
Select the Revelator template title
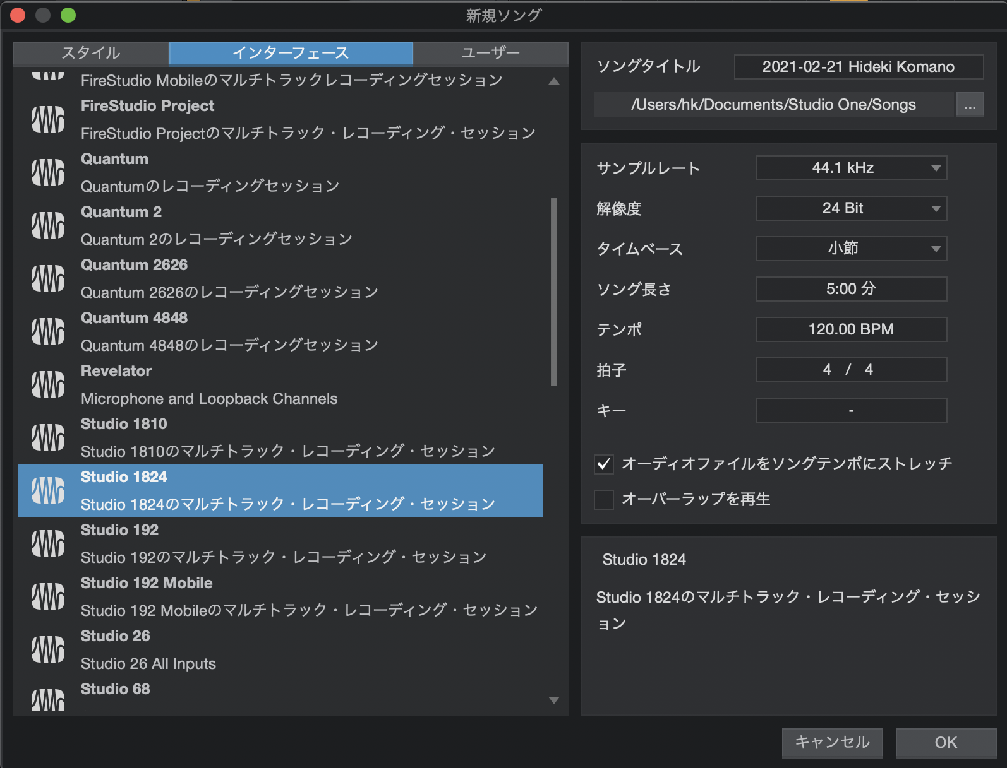(x=116, y=371)
